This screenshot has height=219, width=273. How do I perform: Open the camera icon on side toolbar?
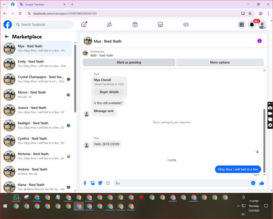coord(270,108)
